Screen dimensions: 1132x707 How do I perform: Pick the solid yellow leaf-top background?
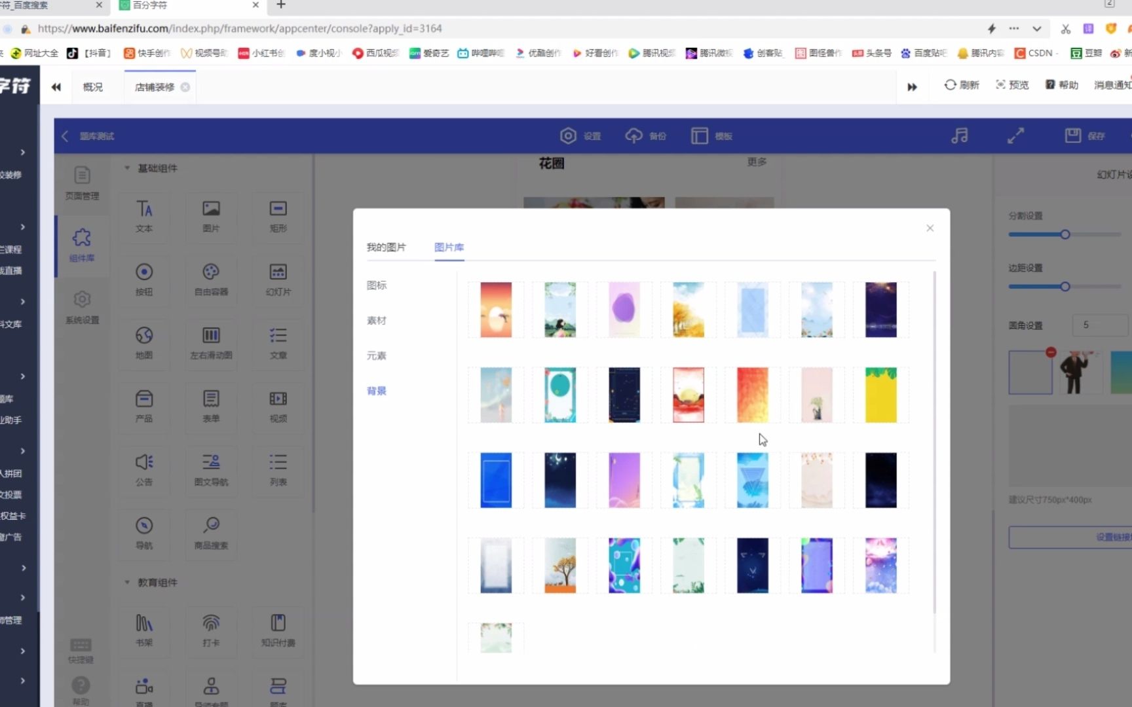[x=880, y=395]
